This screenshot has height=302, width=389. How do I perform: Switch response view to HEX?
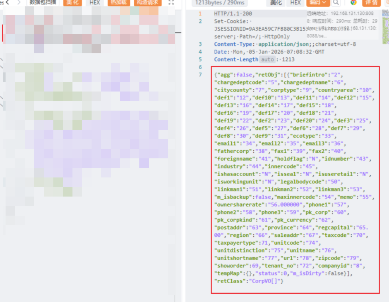point(295,2)
